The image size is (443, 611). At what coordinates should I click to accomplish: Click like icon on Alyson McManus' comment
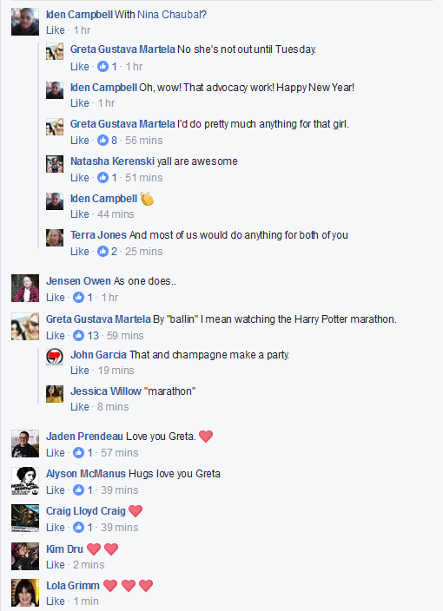pos(78,489)
